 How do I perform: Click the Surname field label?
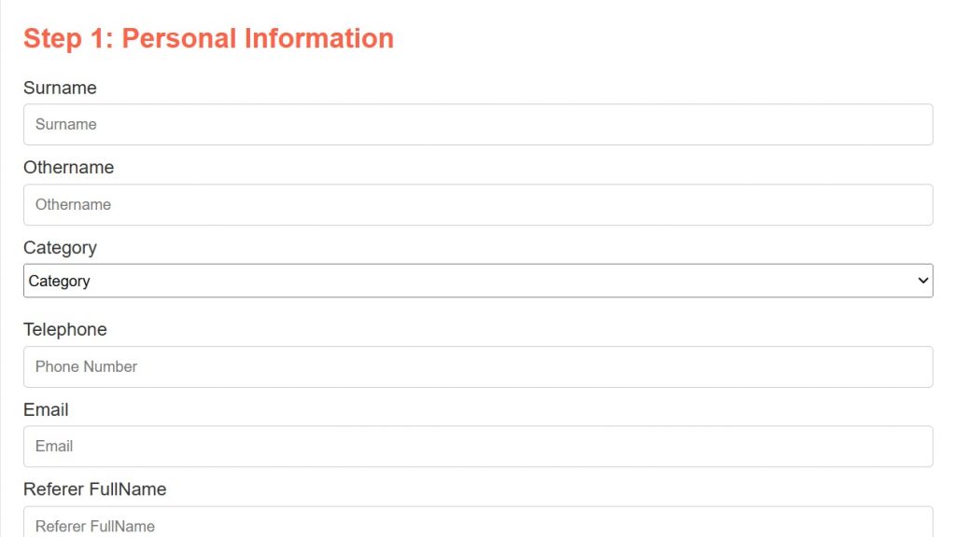(x=60, y=88)
